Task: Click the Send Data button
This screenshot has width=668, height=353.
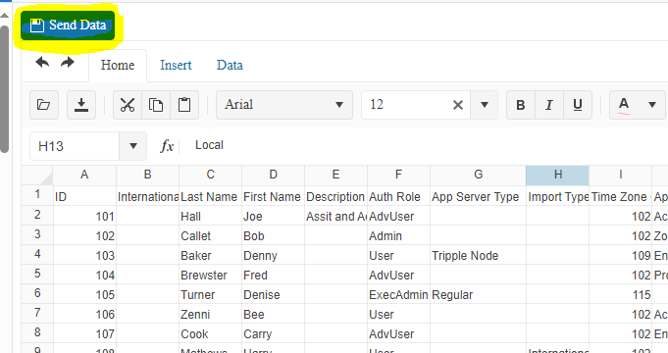Action: (68, 25)
